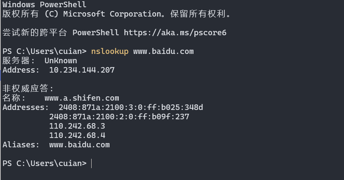Click at the blinking cursor on last prompt
344x180 pixels.
click(x=92, y=163)
